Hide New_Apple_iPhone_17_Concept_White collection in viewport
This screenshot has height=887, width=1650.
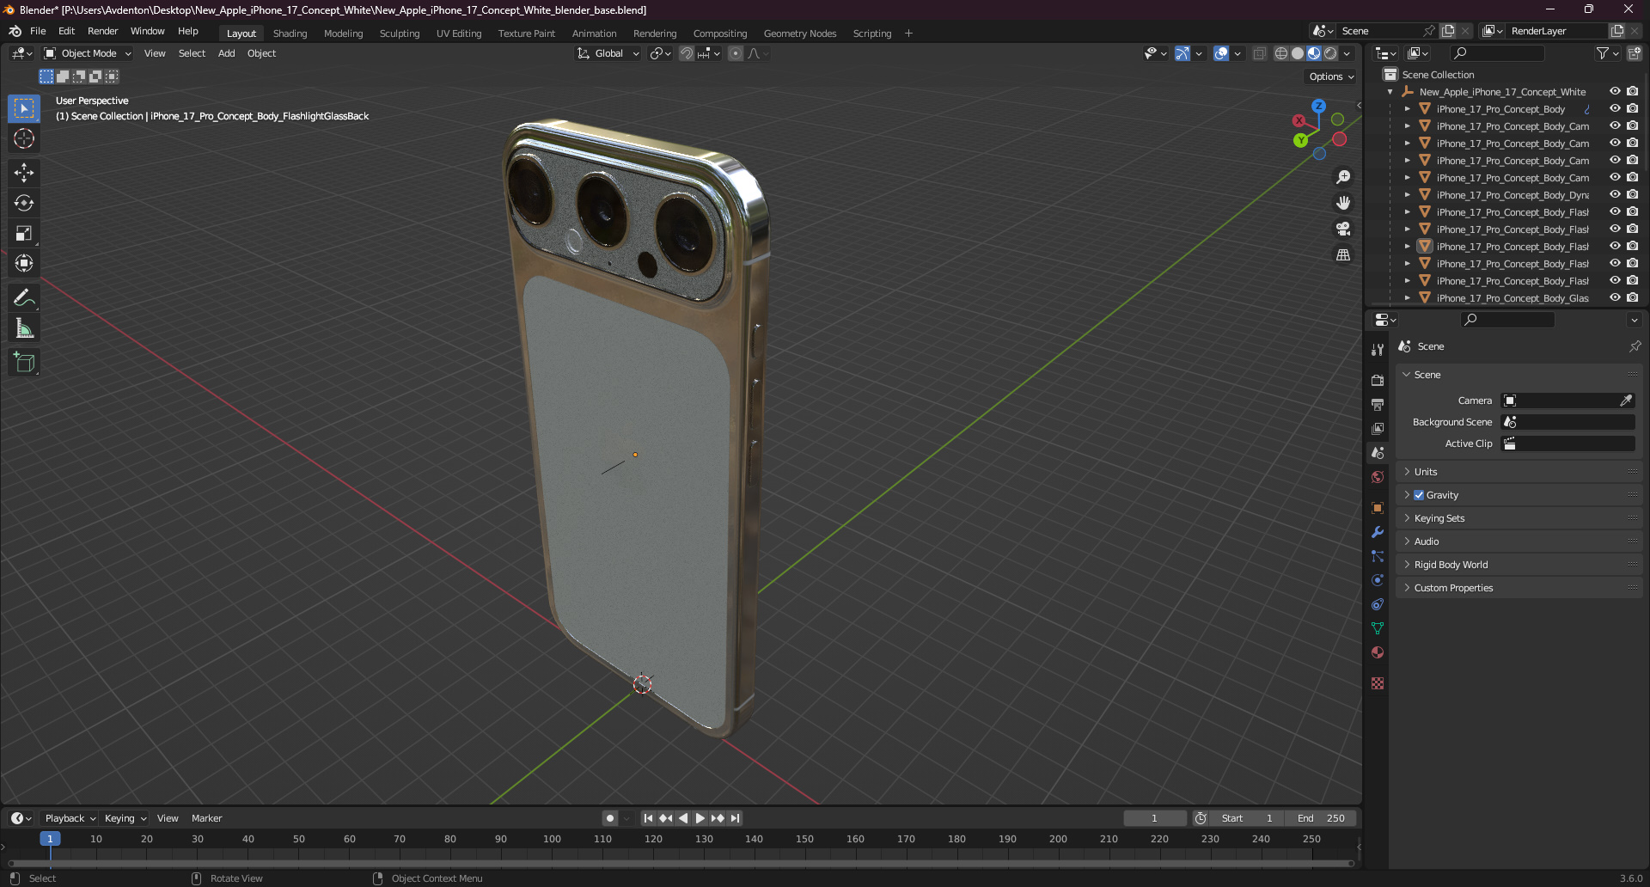coord(1615,91)
